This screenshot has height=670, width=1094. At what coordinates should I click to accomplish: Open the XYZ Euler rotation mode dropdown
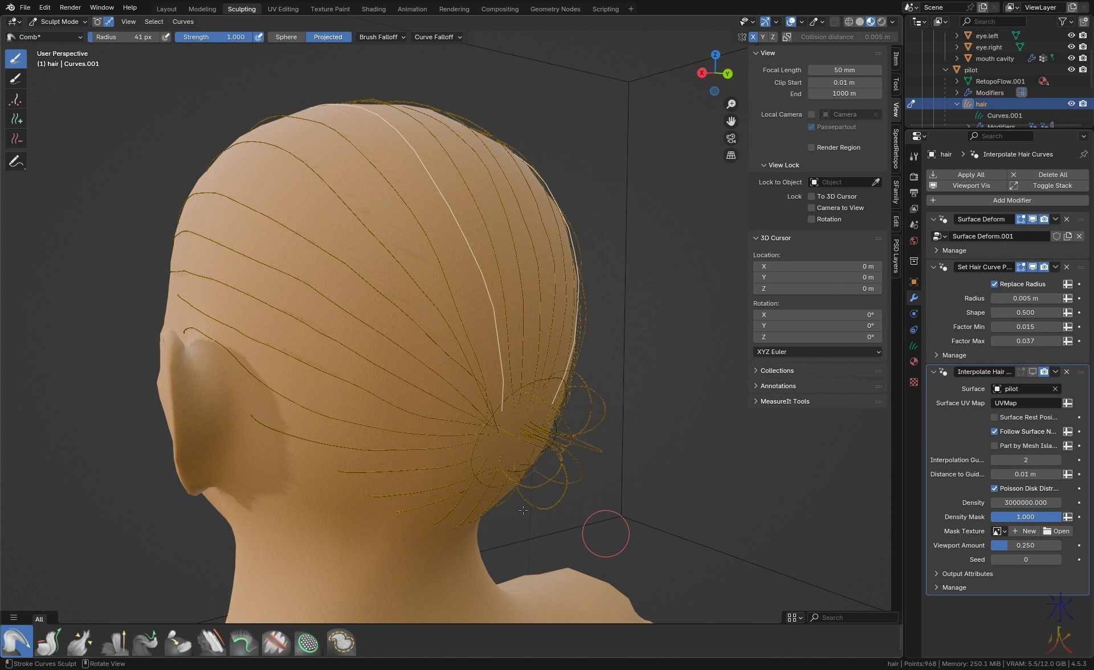[818, 352]
